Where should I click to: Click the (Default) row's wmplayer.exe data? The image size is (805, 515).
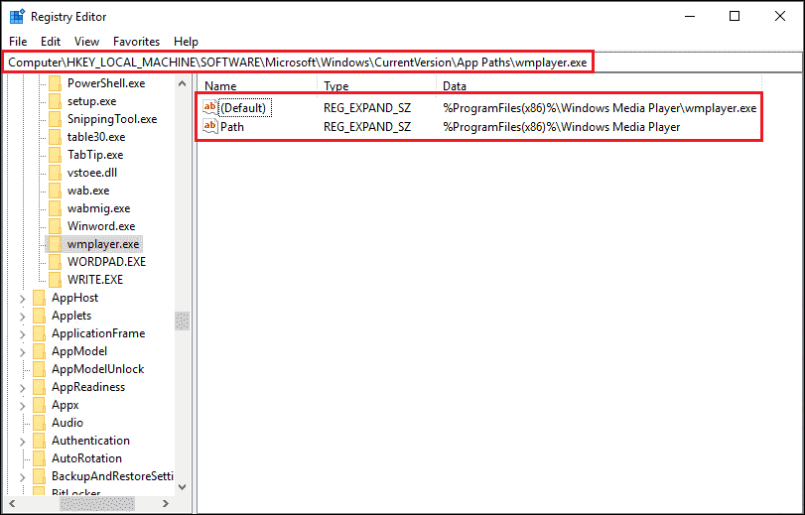click(x=600, y=108)
